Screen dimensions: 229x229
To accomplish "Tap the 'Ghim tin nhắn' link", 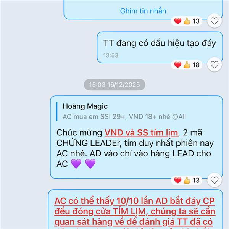I will (143, 11).
